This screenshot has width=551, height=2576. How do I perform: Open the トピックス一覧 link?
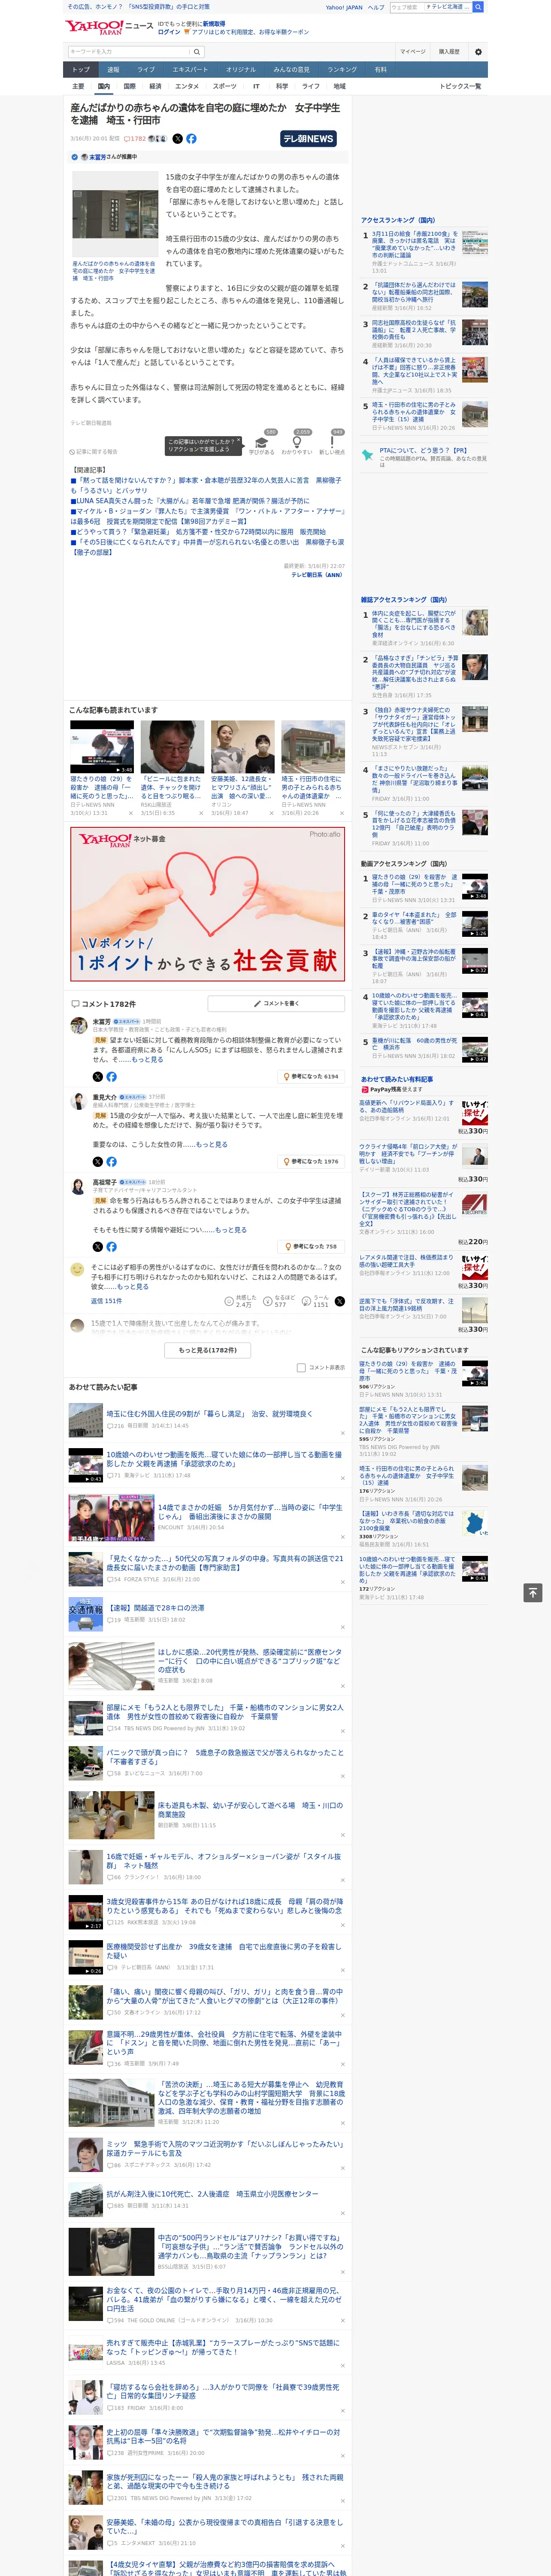tap(461, 86)
